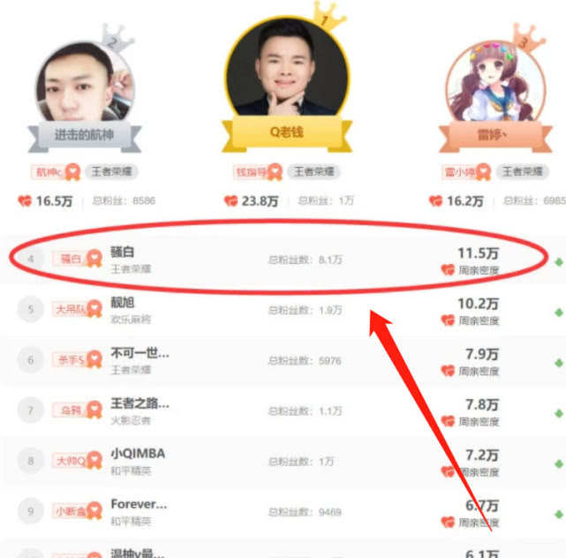Click the rank 7 number circle
566x558 pixels.
pyautogui.click(x=31, y=410)
